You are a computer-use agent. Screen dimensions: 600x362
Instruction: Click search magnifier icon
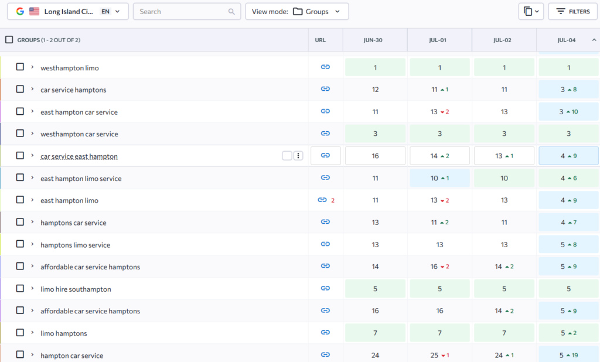[x=231, y=12]
